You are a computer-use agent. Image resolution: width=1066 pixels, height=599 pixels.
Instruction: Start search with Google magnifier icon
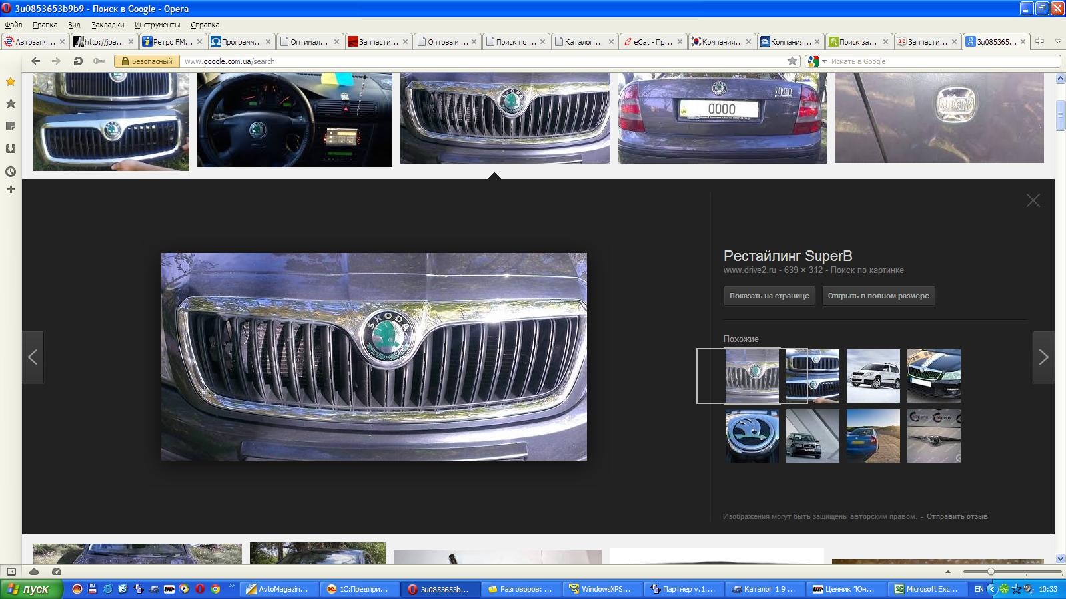coord(813,61)
